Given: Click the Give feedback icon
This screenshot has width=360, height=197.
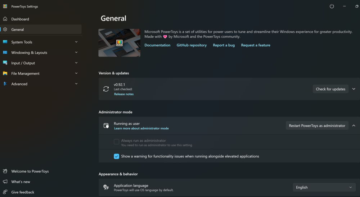Looking at the screenshot, I should pyautogui.click(x=5, y=192).
